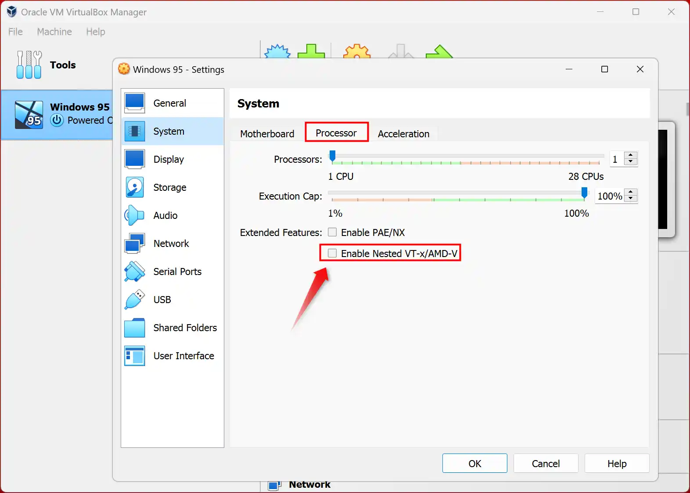Click the Powered Off status icon
The image size is (690, 493).
57,120
